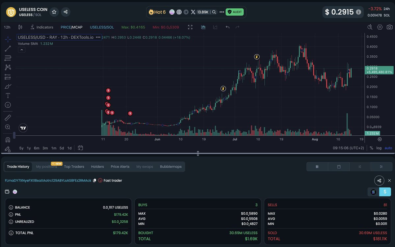This screenshot has height=247, width=395.
Task: Open the AUDIT report button
Action: pos(235,12)
